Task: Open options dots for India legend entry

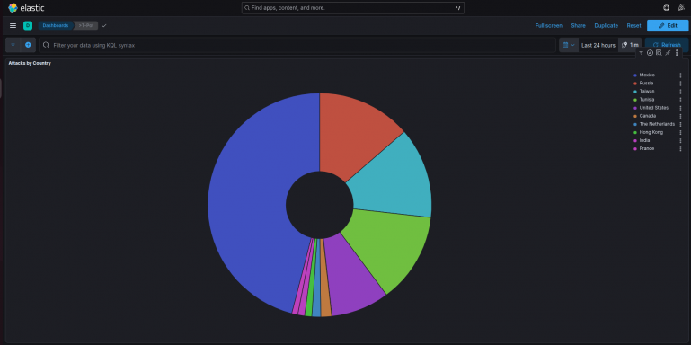Action: (x=680, y=140)
